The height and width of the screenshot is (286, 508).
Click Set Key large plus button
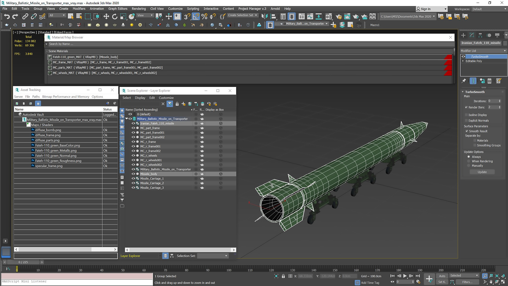coord(429,279)
